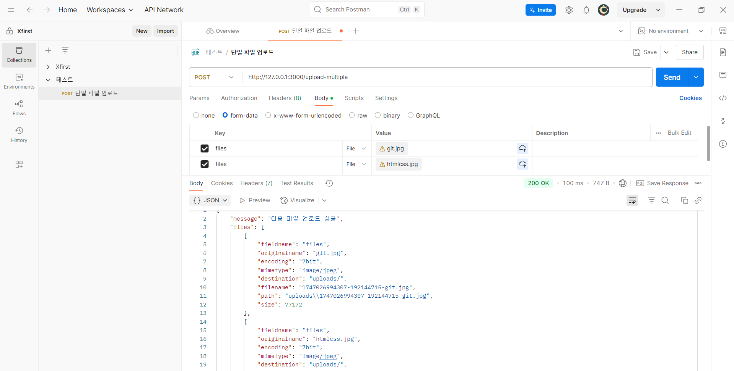Filter the response body
This screenshot has height=371, width=734.
tap(652, 200)
